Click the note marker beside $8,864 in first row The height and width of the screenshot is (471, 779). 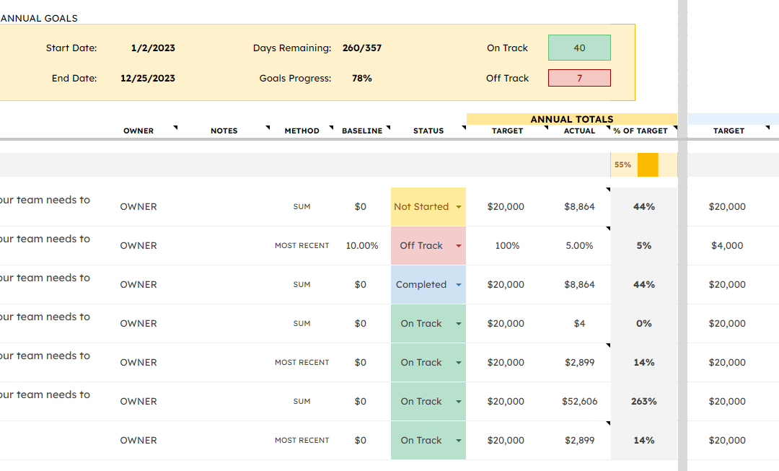click(608, 190)
